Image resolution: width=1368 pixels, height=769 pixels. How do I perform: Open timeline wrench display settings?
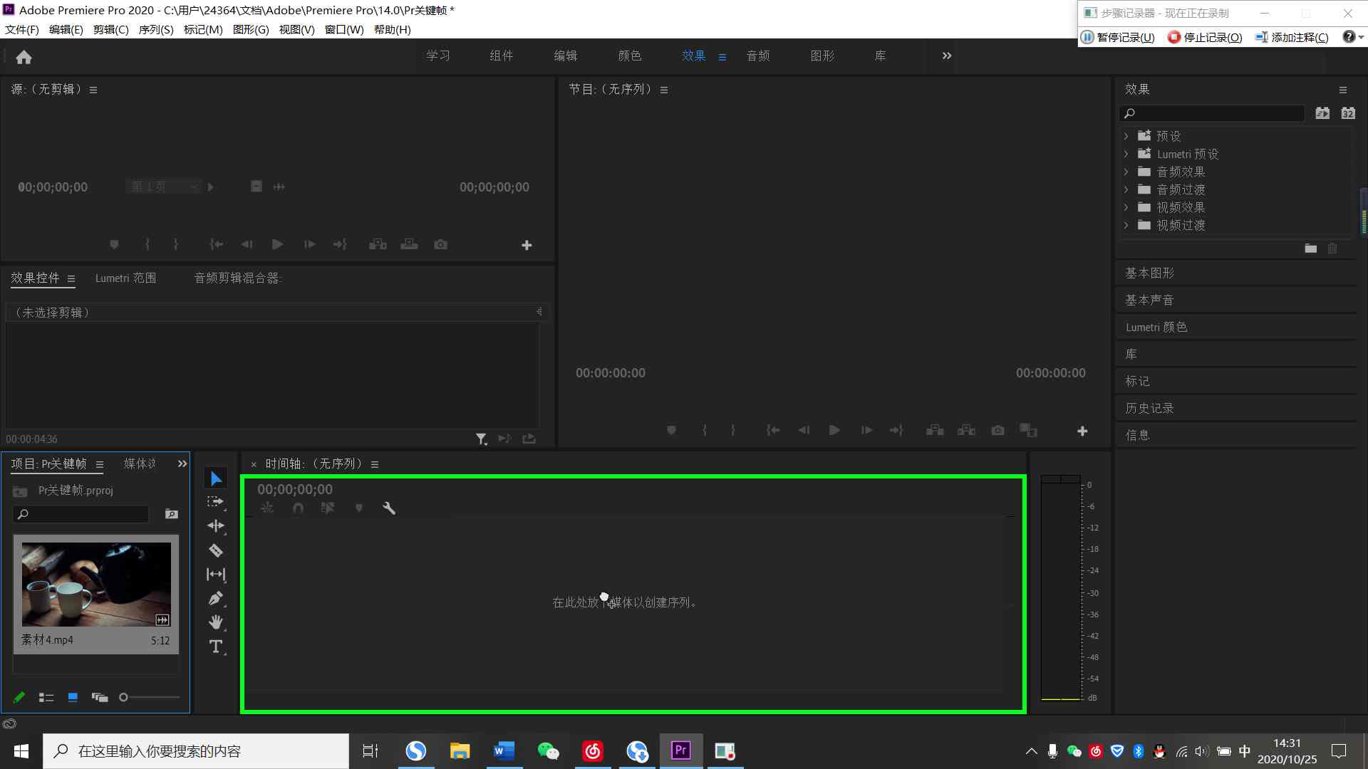tap(389, 508)
